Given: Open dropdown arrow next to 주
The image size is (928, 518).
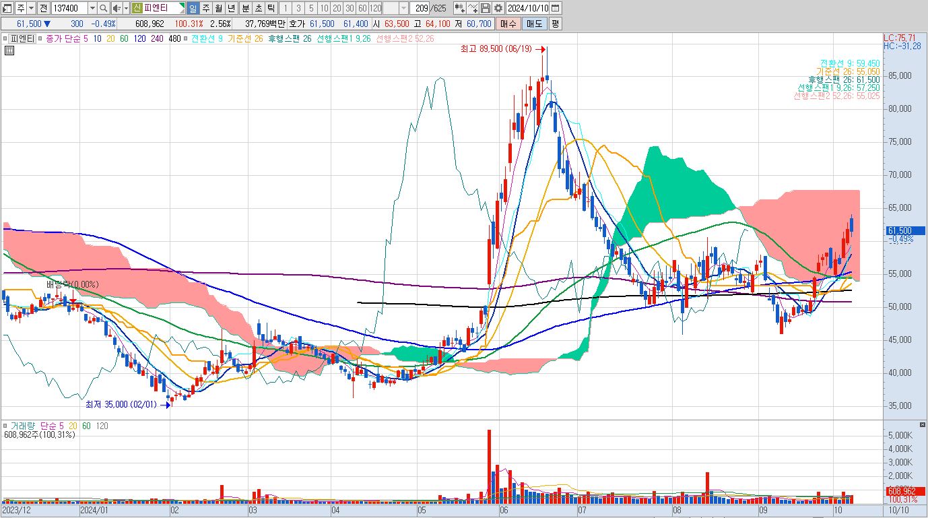Looking at the screenshot, I should pos(30,8).
